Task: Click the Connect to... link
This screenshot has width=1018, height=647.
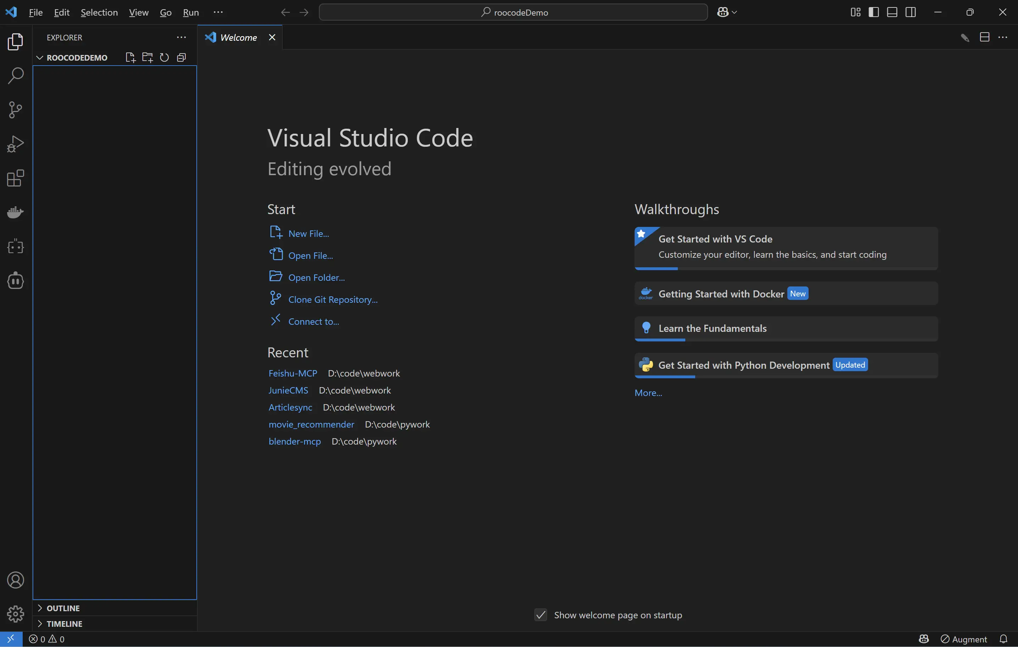Action: [x=314, y=322]
